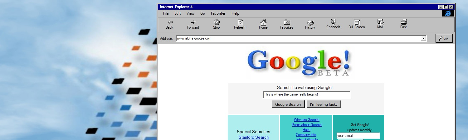Print the page with Print icon
468x140 pixels.
[404, 22]
